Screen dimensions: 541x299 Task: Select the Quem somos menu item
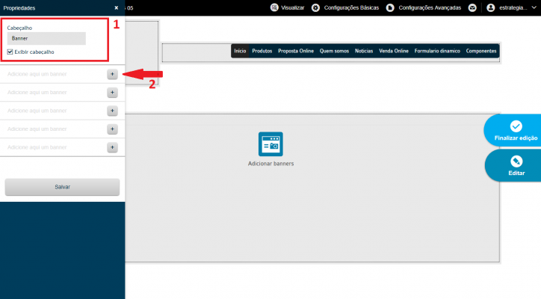point(334,51)
